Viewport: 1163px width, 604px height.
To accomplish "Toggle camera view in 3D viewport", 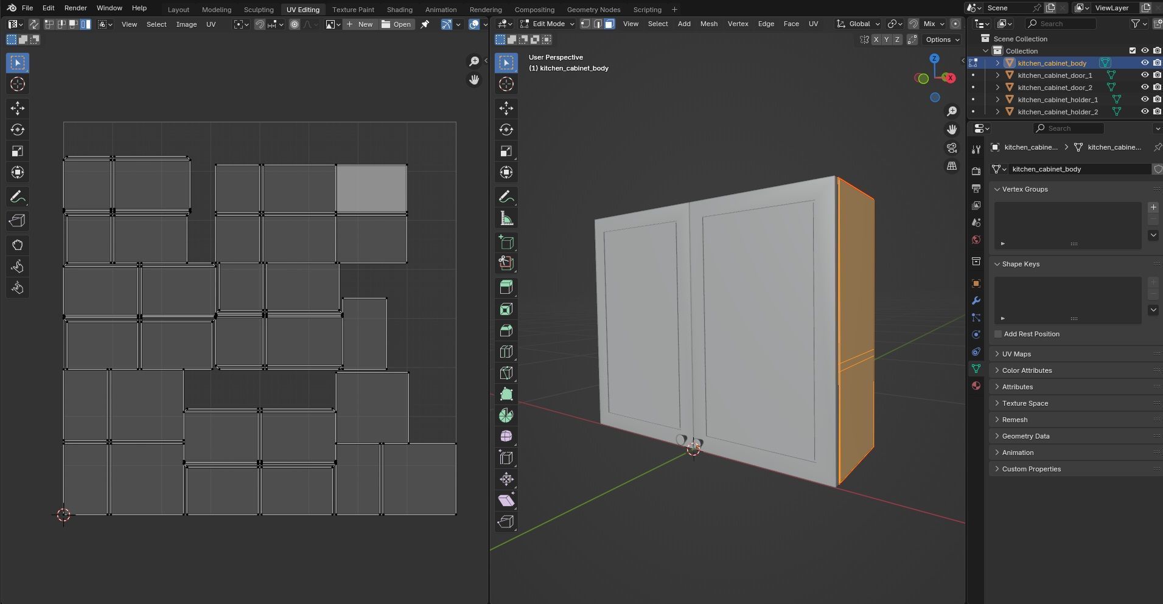I will point(952,148).
